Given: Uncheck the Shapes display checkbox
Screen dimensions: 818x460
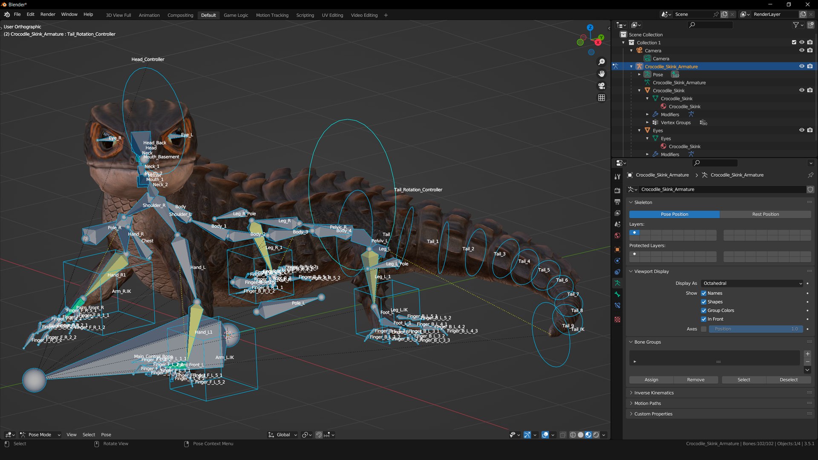Looking at the screenshot, I should tap(703, 302).
